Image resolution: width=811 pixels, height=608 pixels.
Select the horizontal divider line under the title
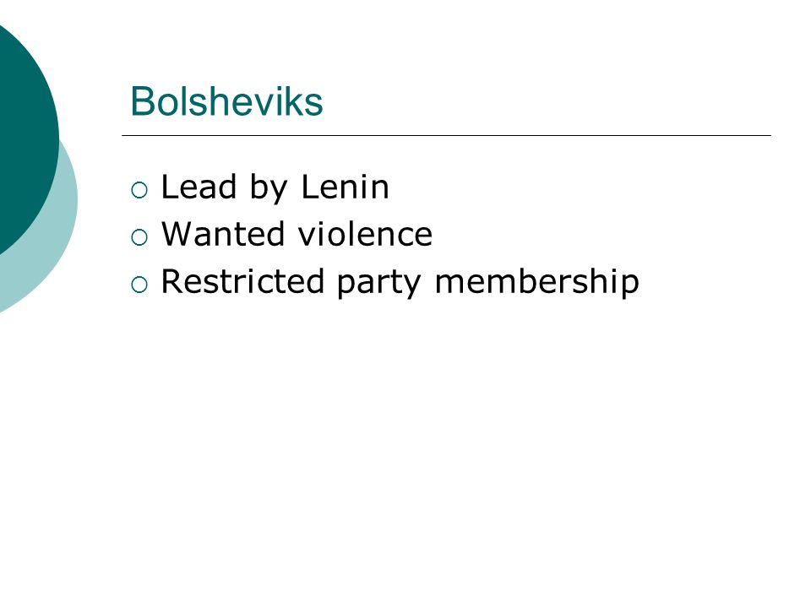pyautogui.click(x=446, y=135)
